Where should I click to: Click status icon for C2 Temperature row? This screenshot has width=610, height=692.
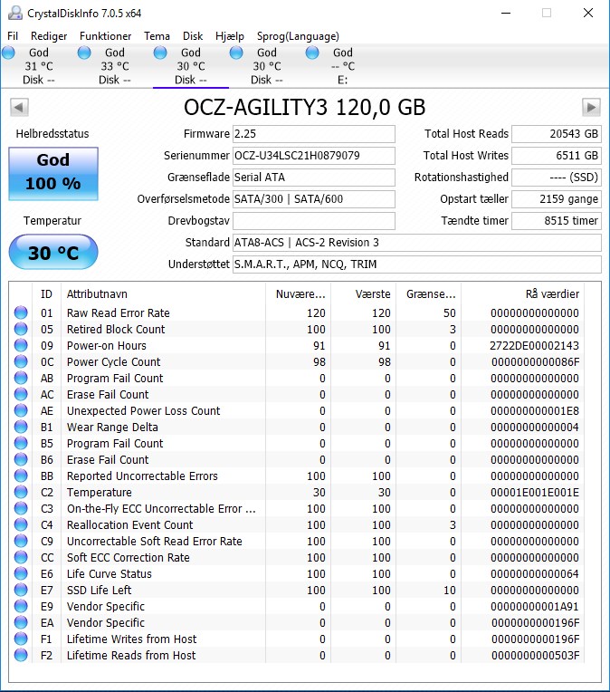pyautogui.click(x=21, y=492)
